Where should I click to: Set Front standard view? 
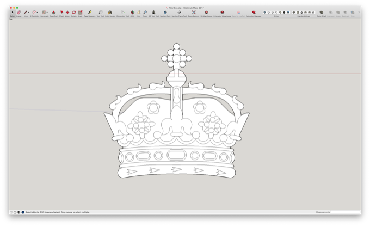pyautogui.click(x=301, y=13)
